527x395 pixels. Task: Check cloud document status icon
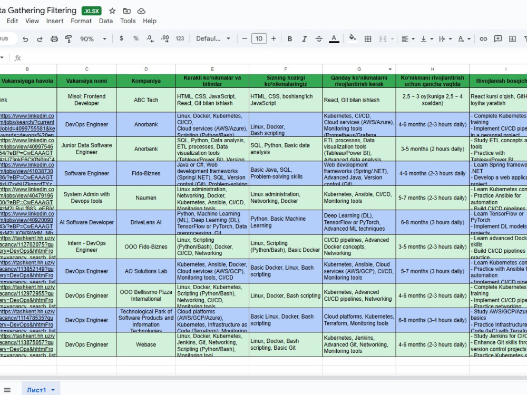141,11
